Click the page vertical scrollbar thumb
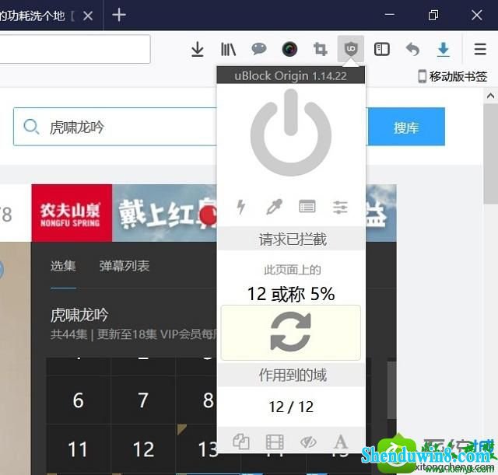 [x=490, y=154]
